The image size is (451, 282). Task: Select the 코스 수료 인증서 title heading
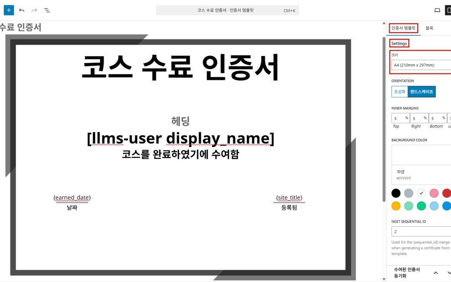[180, 67]
